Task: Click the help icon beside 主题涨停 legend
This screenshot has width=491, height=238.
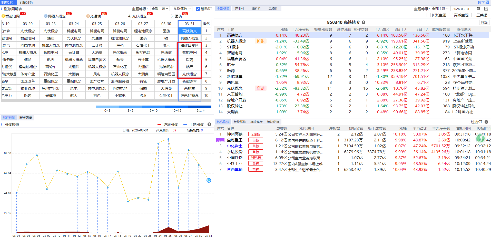Action: tap(209, 125)
